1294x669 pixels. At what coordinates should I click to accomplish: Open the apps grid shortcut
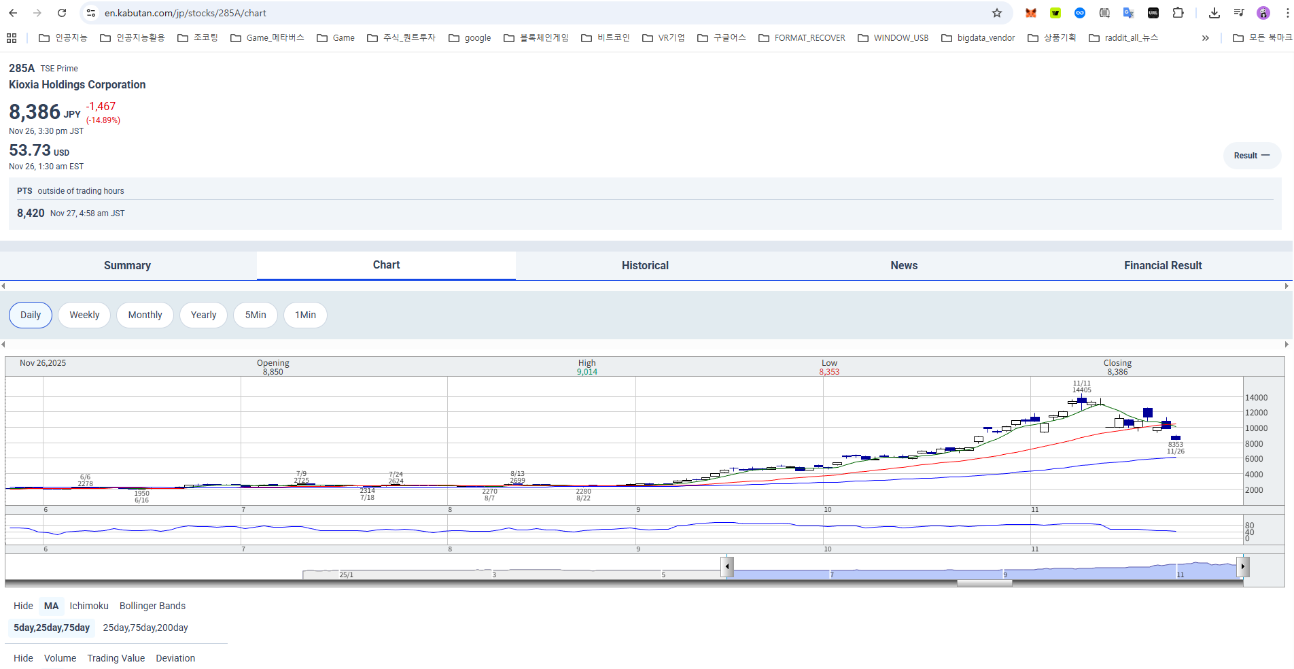[12, 38]
